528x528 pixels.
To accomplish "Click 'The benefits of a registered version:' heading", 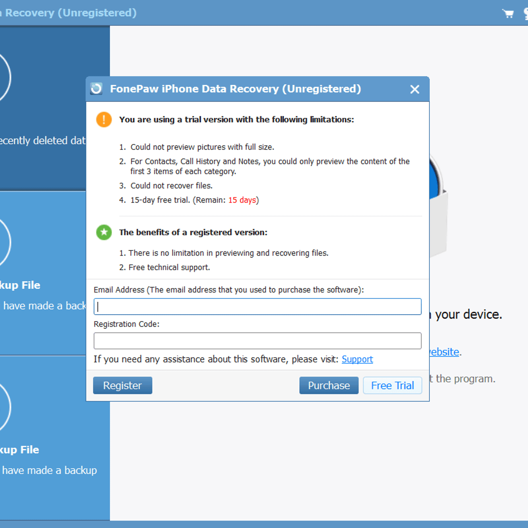I will tap(193, 232).
